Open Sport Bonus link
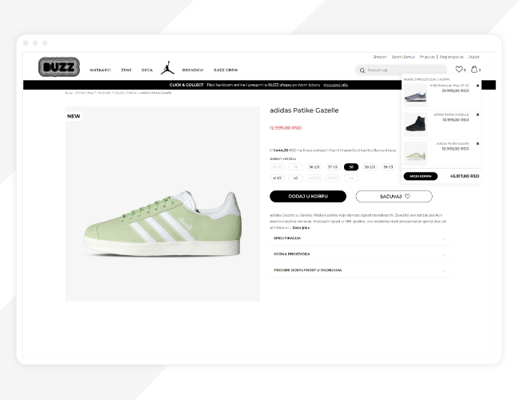Image resolution: width=520 pixels, height=400 pixels. 403,57
